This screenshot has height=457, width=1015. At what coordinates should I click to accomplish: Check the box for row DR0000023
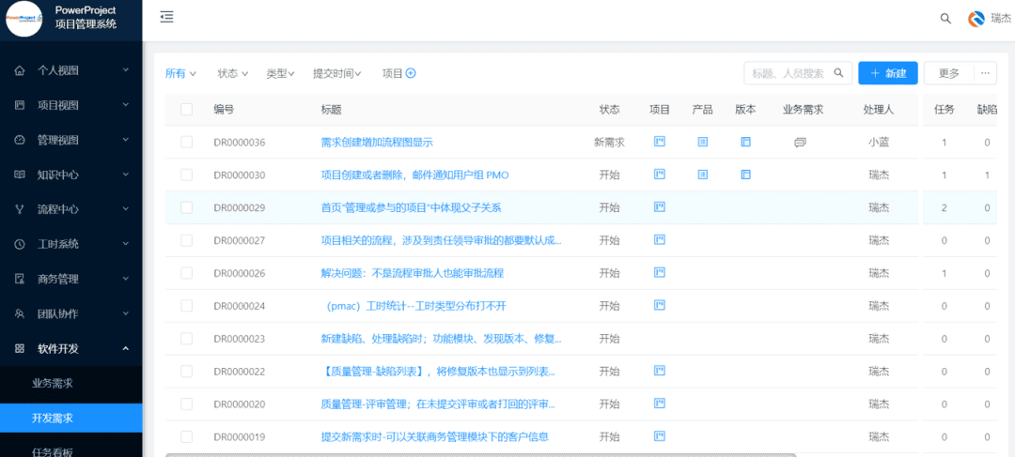click(x=186, y=338)
